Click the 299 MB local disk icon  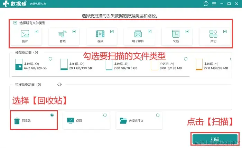coord(199,65)
